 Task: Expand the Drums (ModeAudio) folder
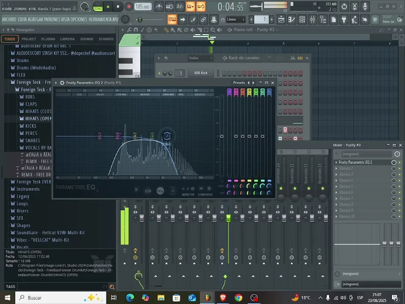click(x=35, y=68)
